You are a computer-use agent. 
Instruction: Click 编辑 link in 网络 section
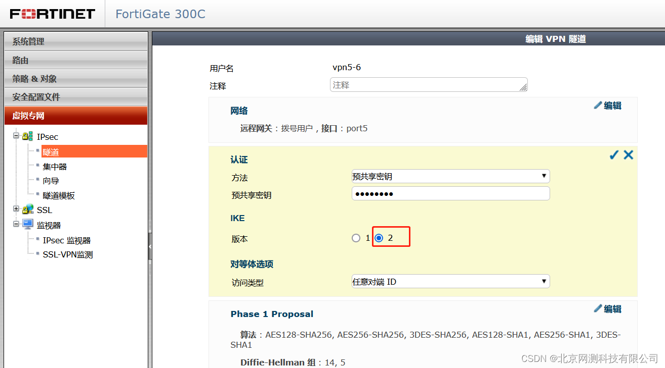[x=612, y=106]
